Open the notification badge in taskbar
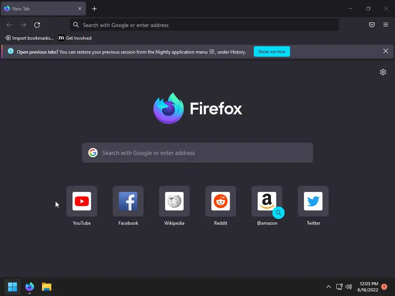 (384, 287)
